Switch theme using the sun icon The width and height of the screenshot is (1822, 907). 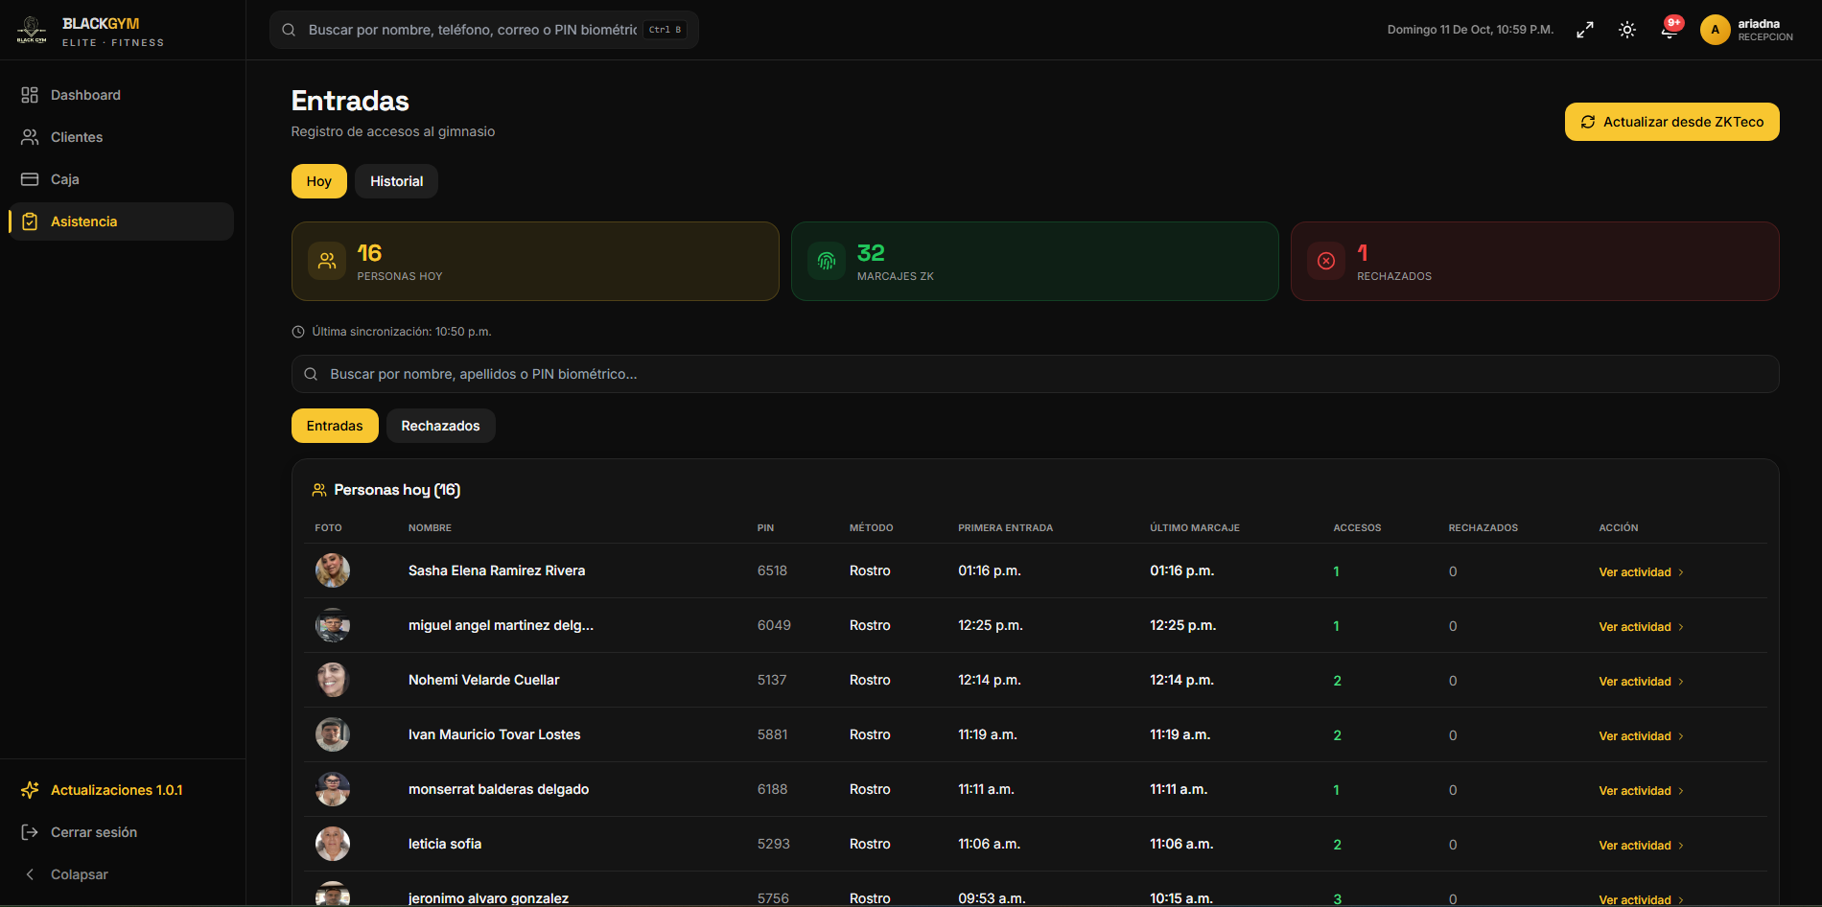click(1627, 30)
